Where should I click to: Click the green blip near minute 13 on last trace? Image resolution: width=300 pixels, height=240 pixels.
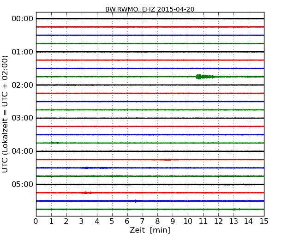[237, 210]
